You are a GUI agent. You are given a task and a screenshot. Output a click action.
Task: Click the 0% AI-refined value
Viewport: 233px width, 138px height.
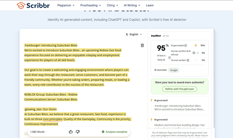point(203,53)
